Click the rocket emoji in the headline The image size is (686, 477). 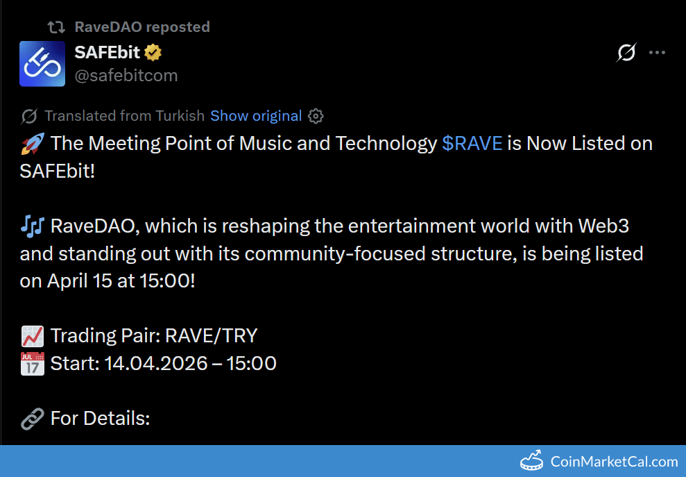coord(32,144)
